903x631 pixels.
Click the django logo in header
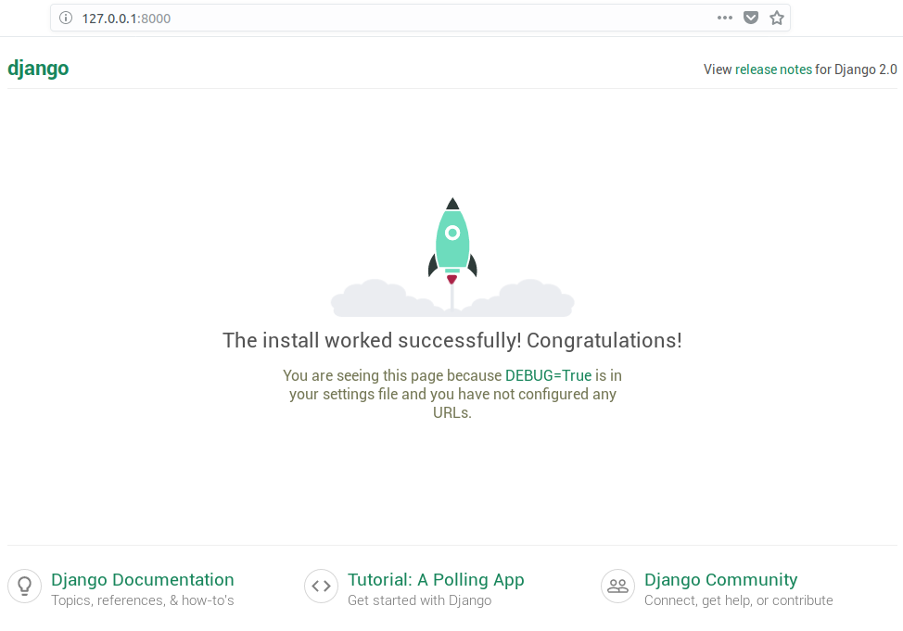coord(38,69)
